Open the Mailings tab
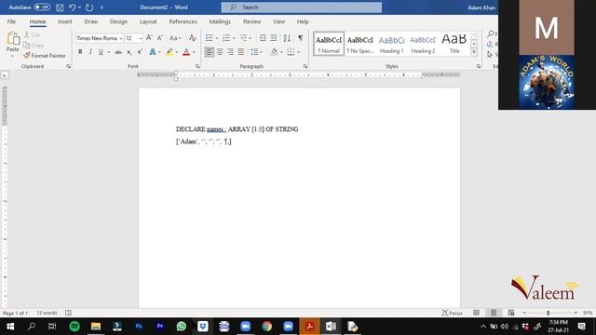The height and width of the screenshot is (335, 596). [x=220, y=21]
